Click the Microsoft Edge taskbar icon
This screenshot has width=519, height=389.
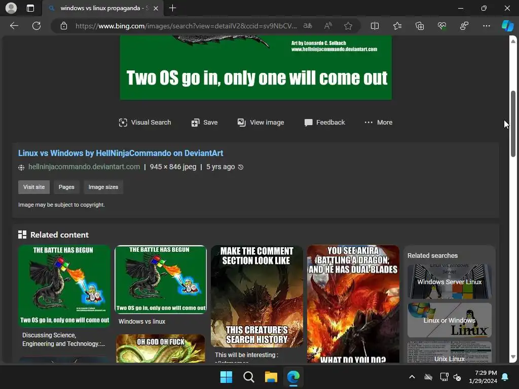(293, 377)
